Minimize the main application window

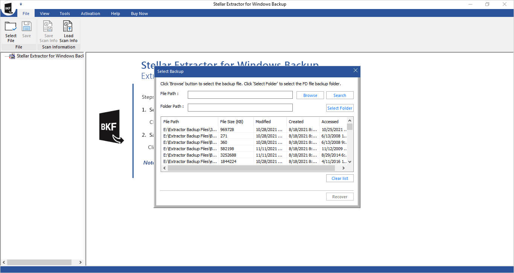(x=471, y=4)
